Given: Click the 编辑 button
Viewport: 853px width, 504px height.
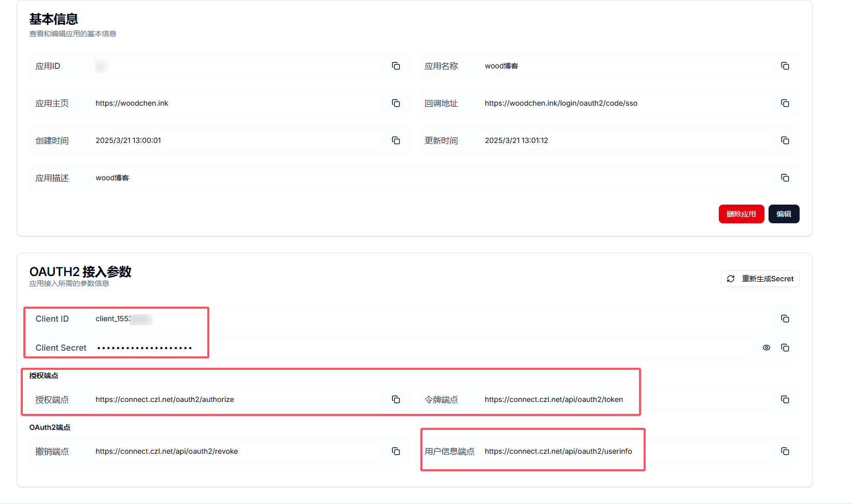Looking at the screenshot, I should [x=784, y=214].
